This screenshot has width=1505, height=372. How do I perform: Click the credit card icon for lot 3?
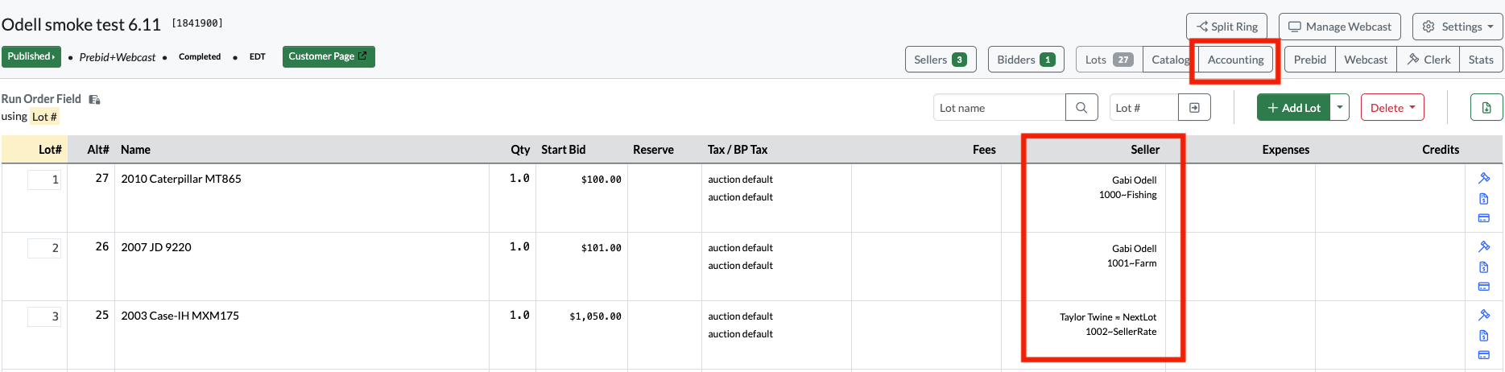click(1484, 355)
